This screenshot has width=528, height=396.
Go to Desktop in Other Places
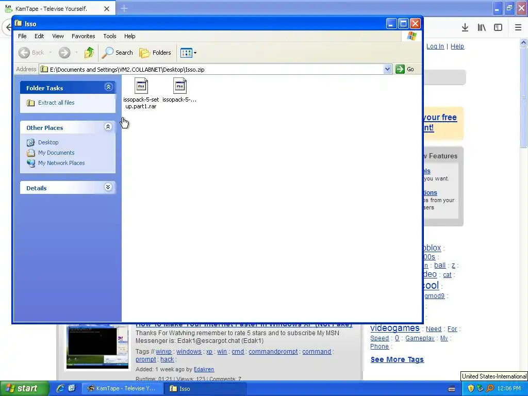click(48, 142)
